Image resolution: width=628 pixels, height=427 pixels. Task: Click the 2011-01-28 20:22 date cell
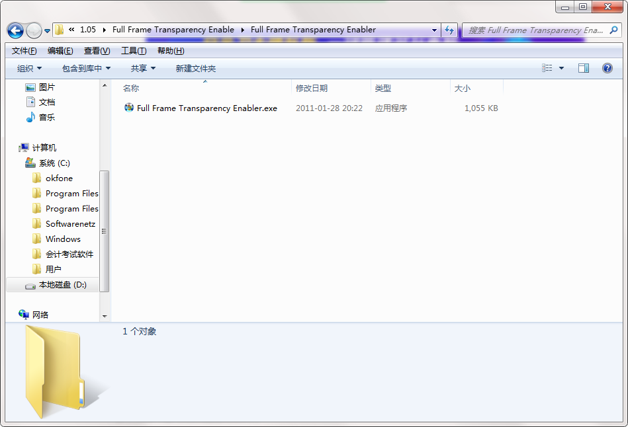click(329, 108)
